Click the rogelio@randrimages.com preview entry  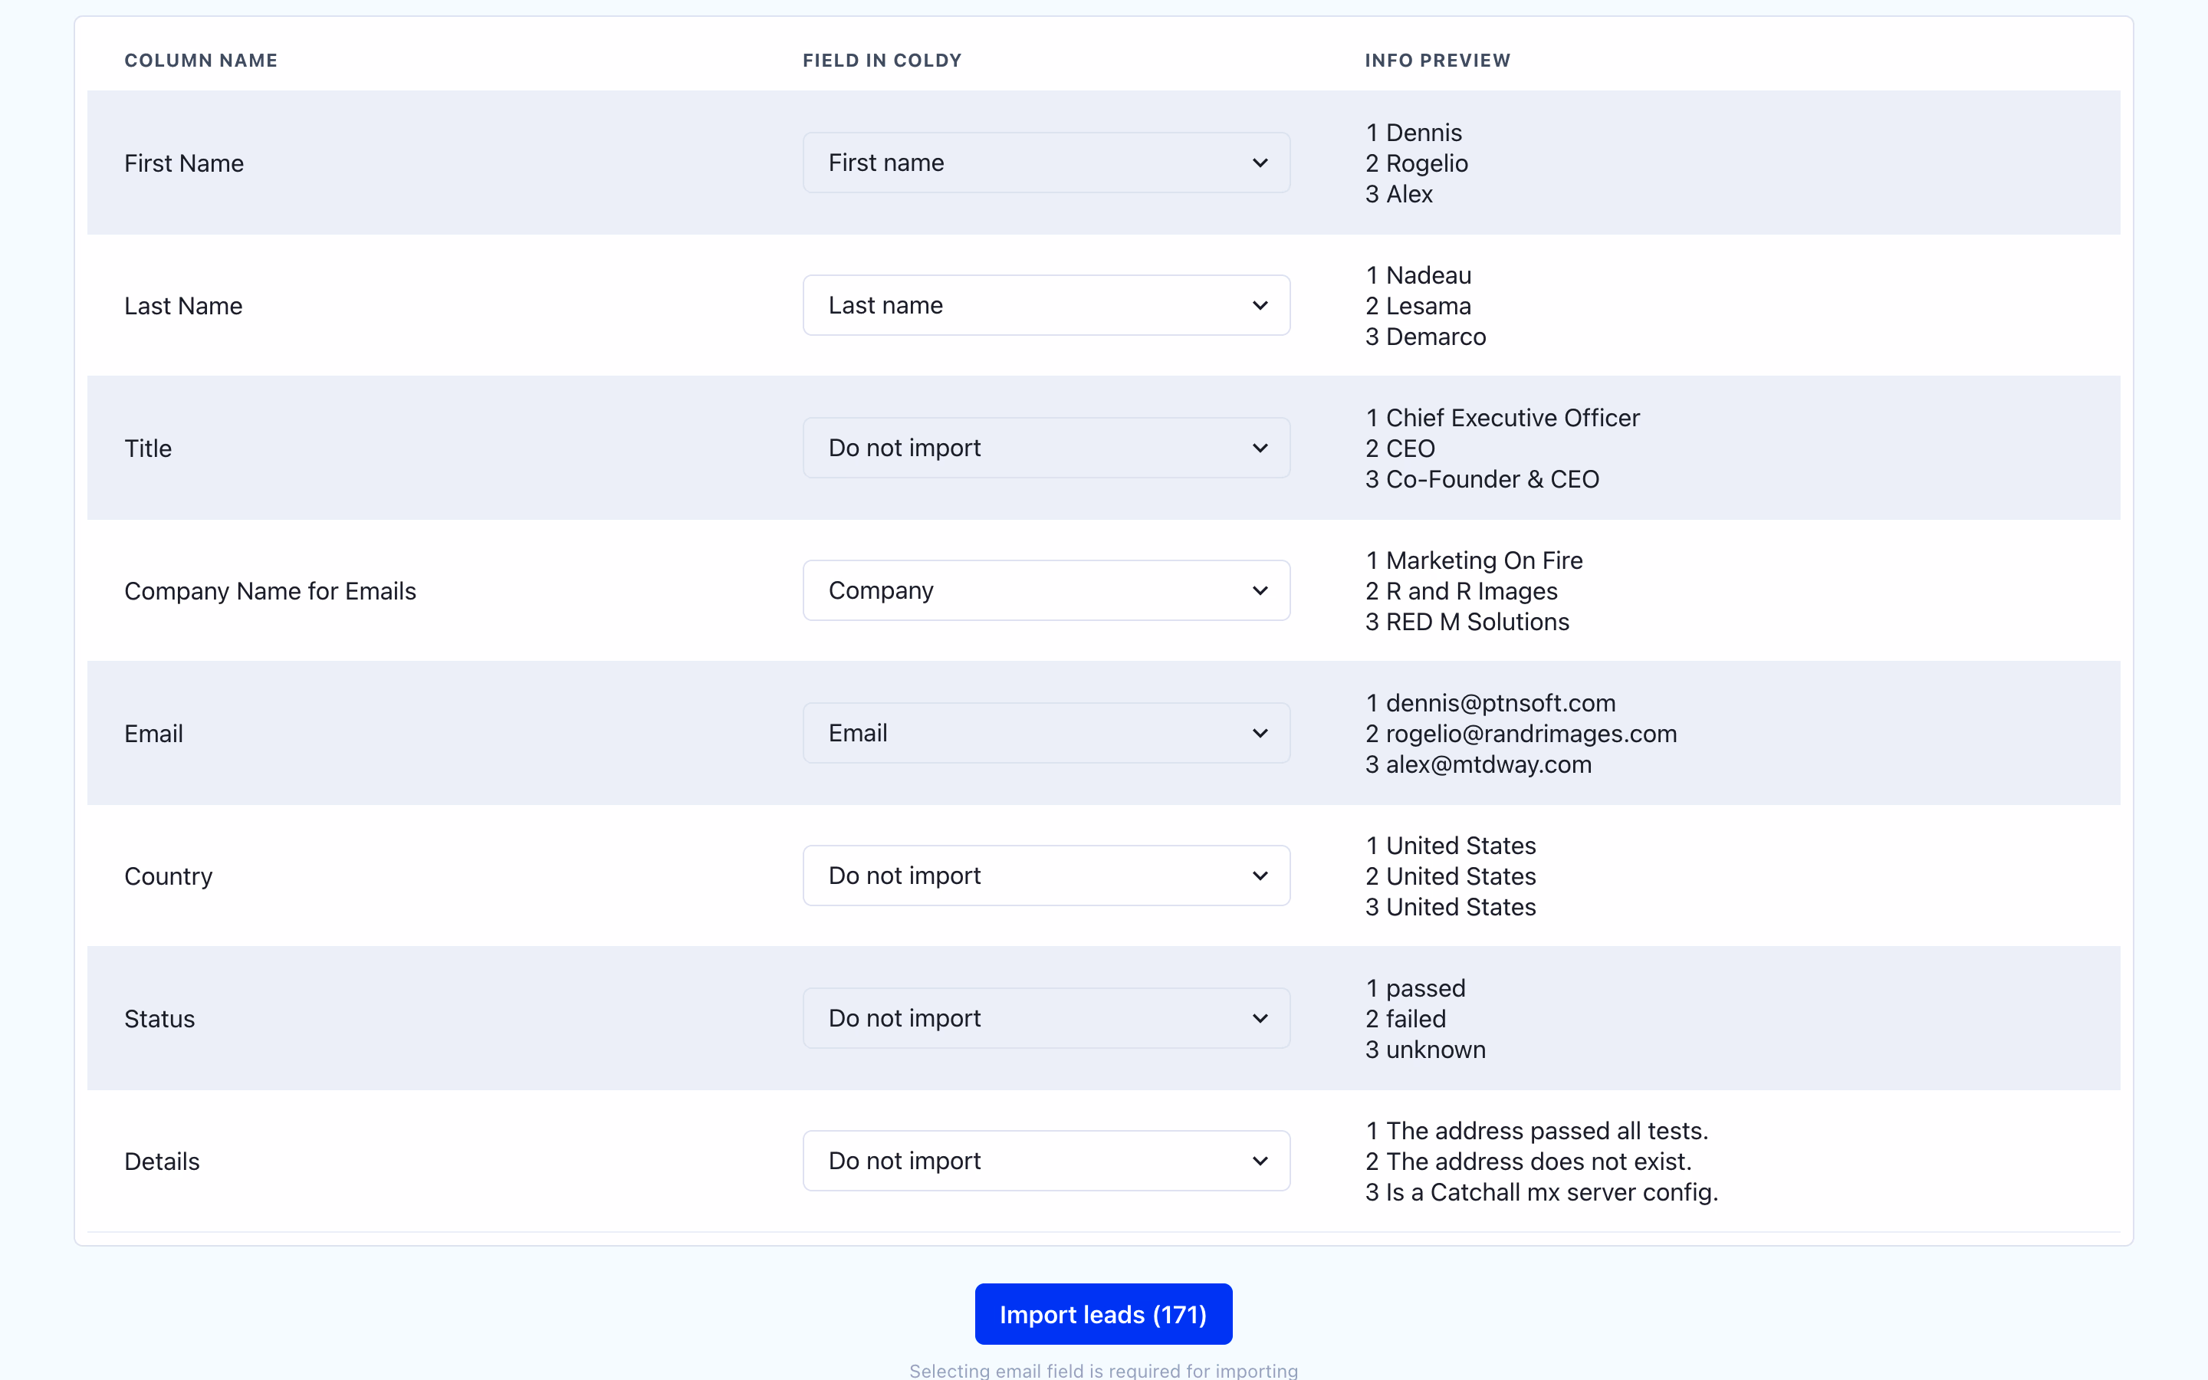[1531, 734]
